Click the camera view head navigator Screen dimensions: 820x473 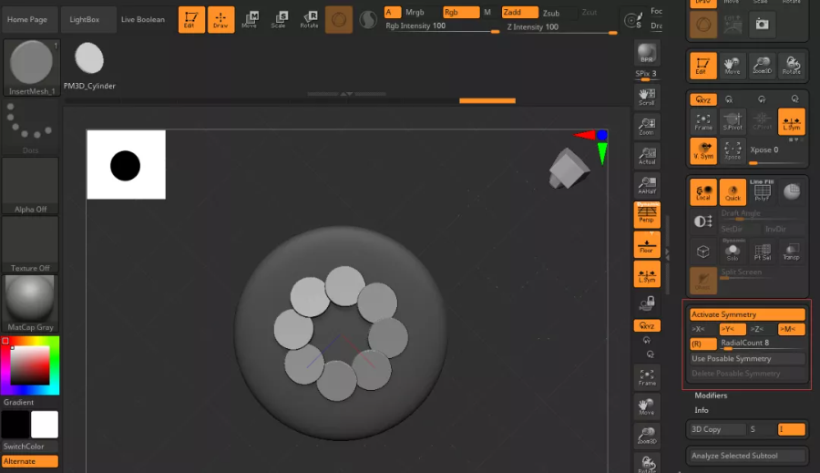[x=569, y=169]
